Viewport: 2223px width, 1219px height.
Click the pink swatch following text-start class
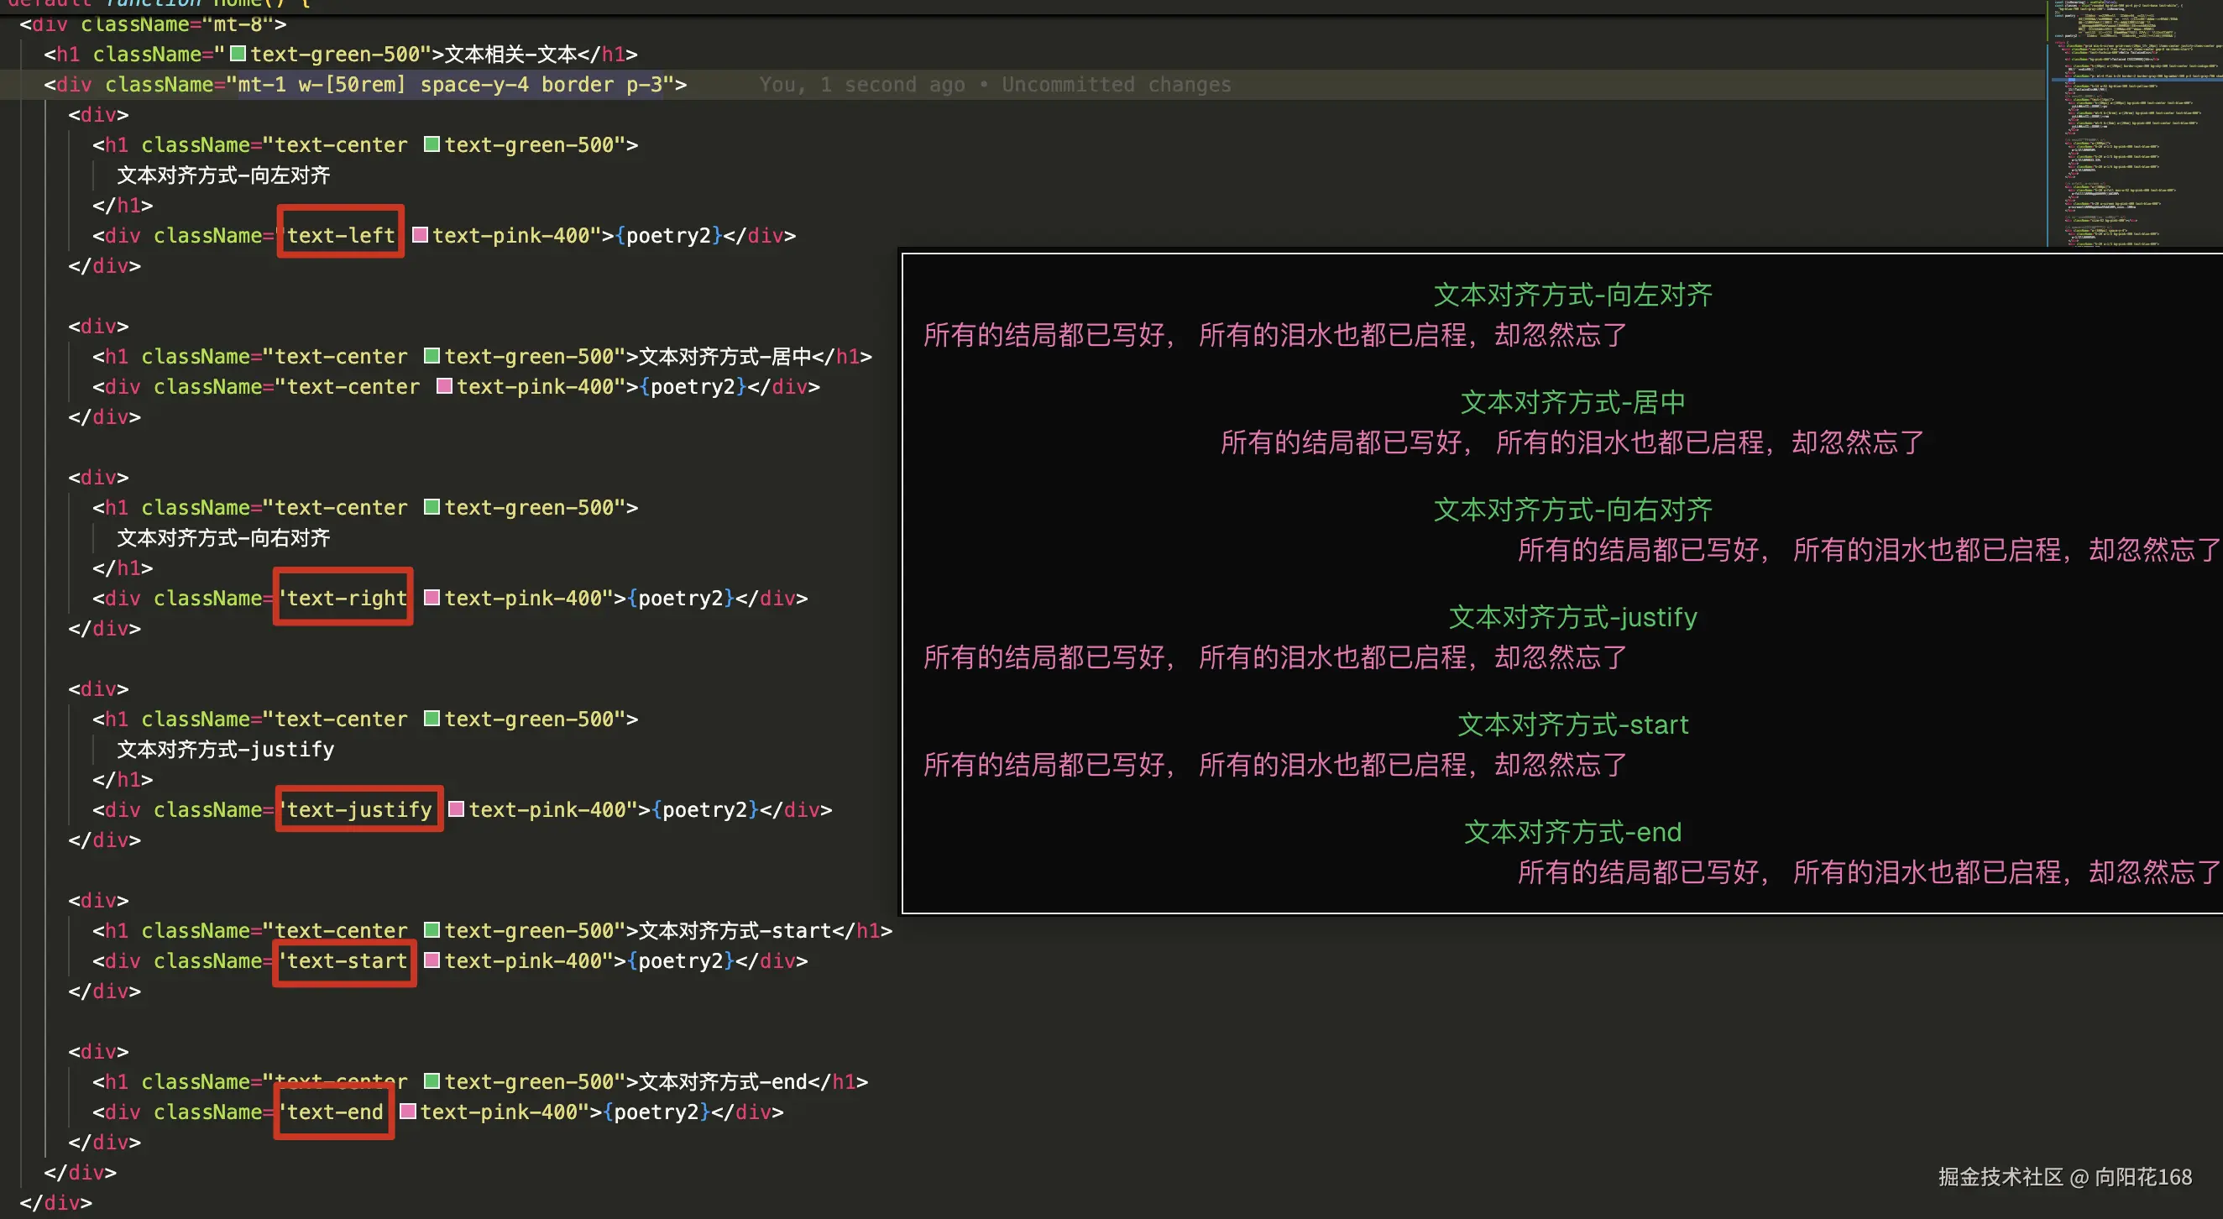point(432,960)
